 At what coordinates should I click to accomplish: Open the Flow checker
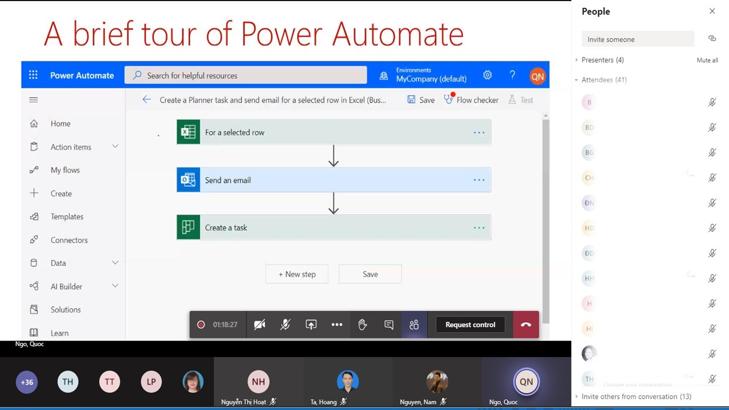471,100
